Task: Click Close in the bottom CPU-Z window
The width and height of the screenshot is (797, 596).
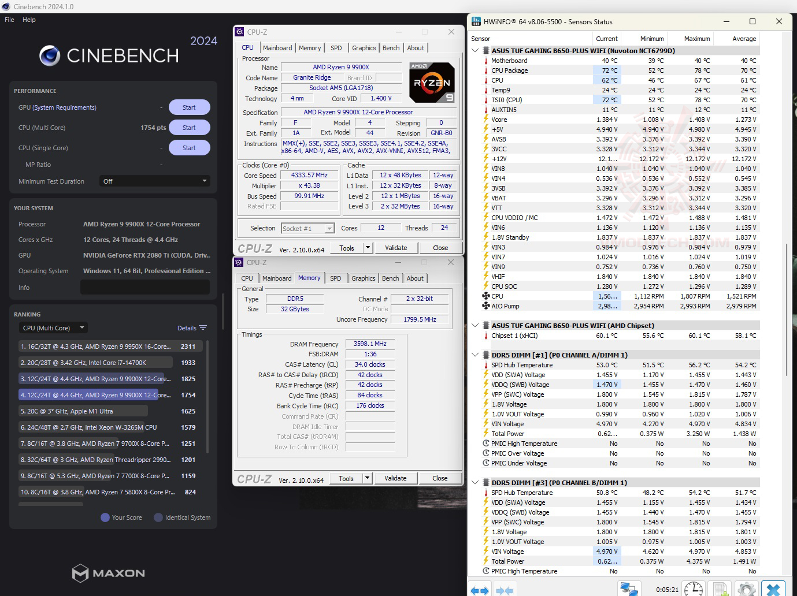Action: pyautogui.click(x=440, y=478)
